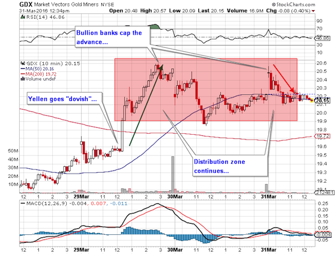This screenshot has height=254, width=336.
Task: Click the yellow last-price marker on the chart
Action: click(312, 100)
